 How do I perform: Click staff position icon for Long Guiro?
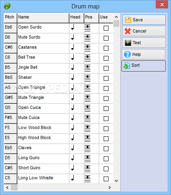(x=88, y=159)
